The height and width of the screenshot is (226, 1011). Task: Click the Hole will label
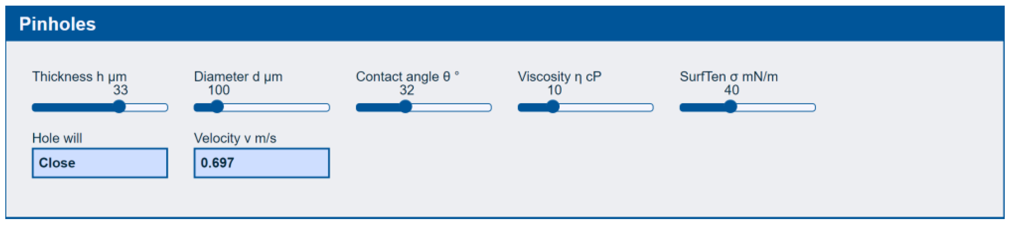coord(57,138)
